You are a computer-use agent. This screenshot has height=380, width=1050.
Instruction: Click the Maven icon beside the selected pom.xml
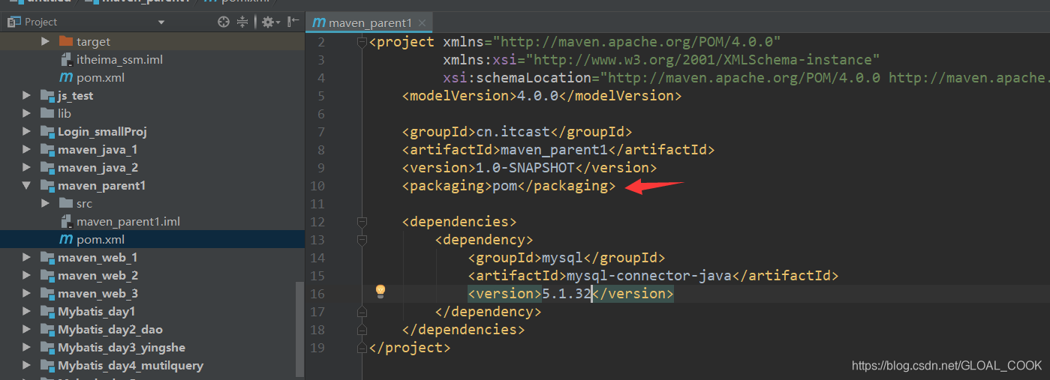pyautogui.click(x=65, y=239)
